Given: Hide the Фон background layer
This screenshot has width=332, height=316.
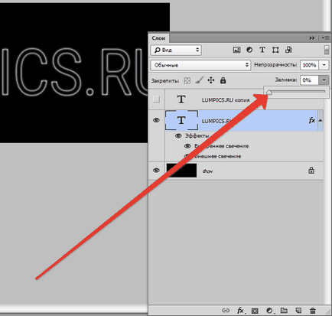Looking at the screenshot, I should click(156, 171).
